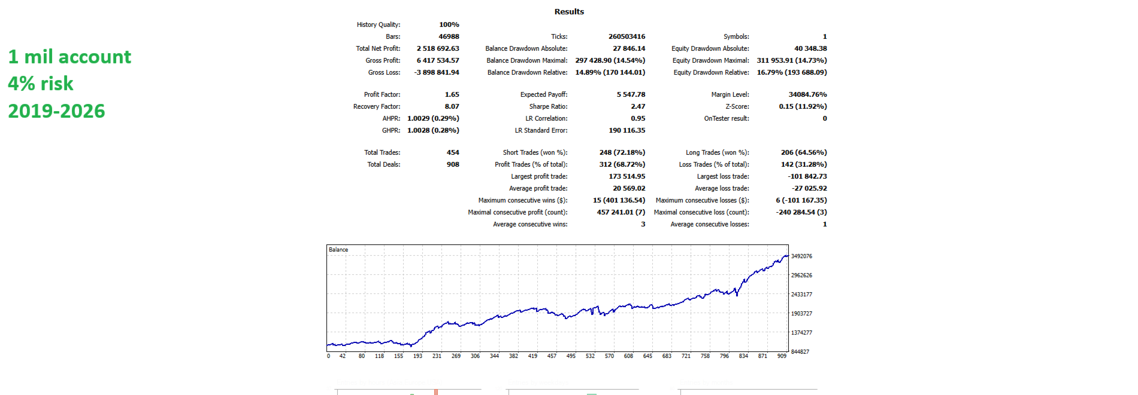Click the Gross Profit value 6 417 534.57

(x=438, y=60)
